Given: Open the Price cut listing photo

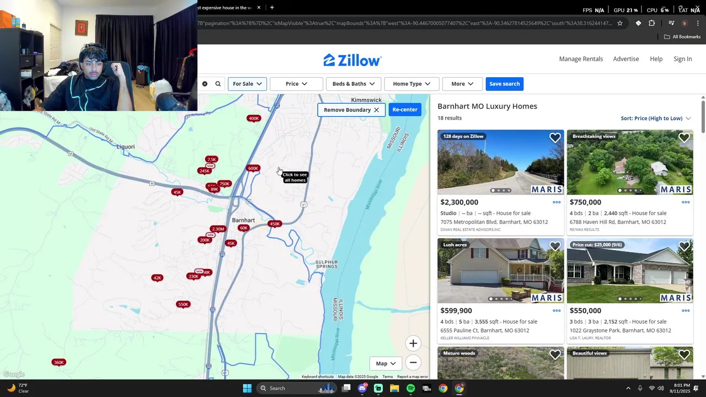Looking at the screenshot, I should [x=630, y=271].
